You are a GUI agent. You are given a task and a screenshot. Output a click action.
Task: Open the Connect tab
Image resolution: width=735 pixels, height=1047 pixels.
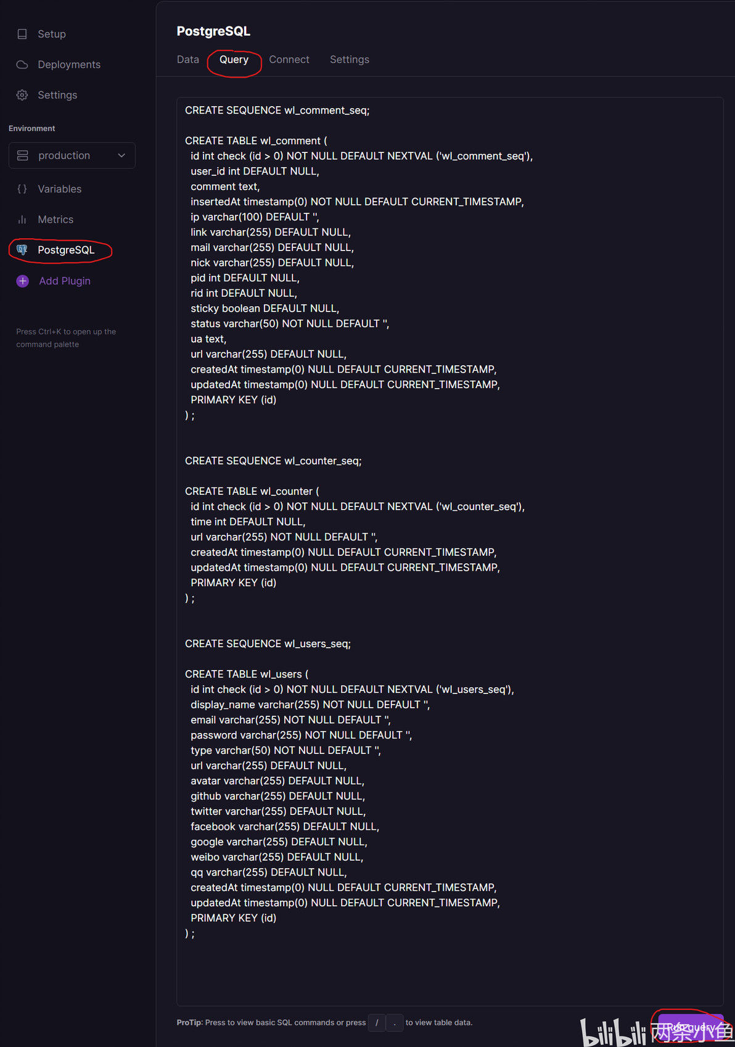[x=289, y=59]
